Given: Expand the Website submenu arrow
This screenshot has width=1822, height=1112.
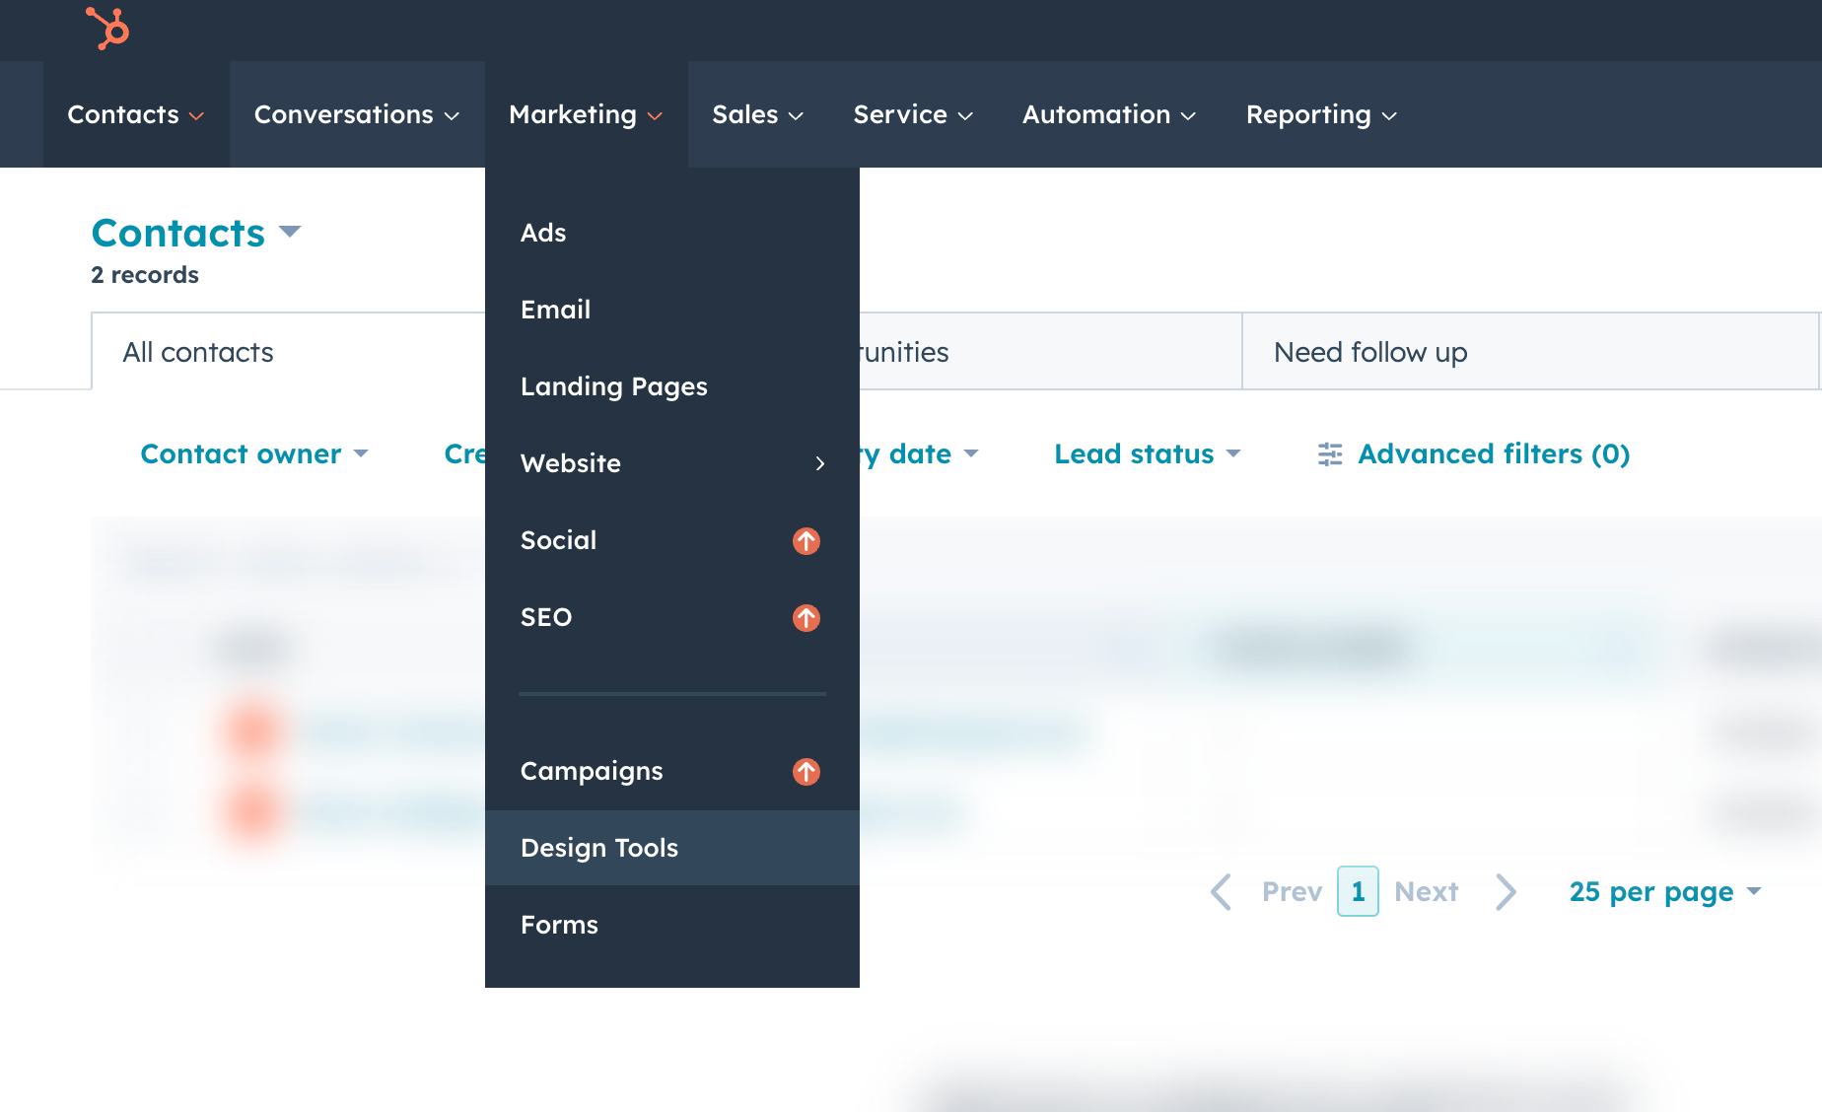Looking at the screenshot, I should (x=819, y=463).
